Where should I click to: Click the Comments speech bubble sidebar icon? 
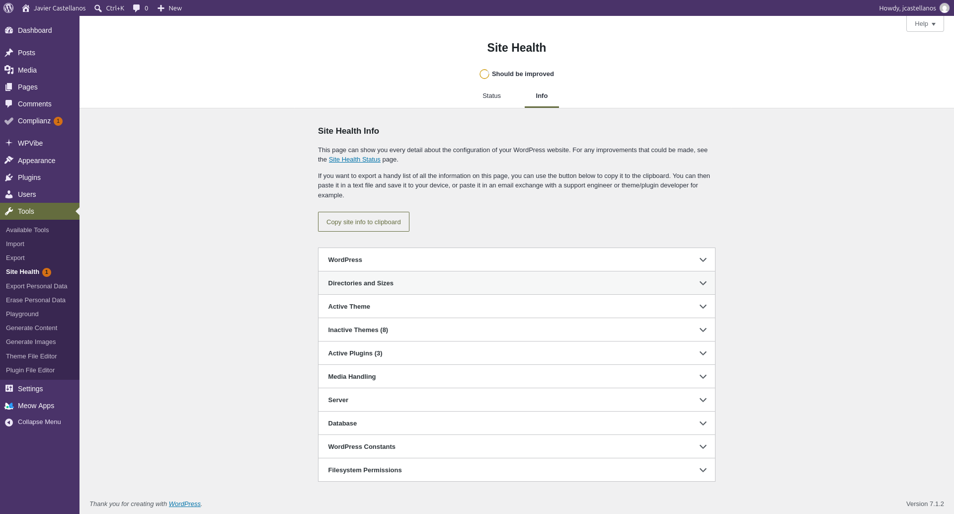tap(9, 104)
